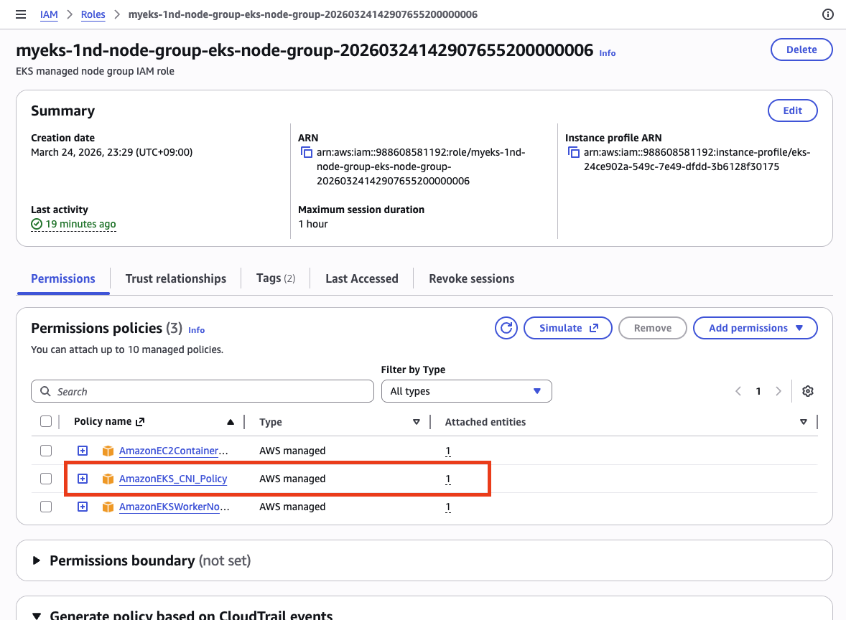Click the Delete button
The image size is (846, 620).
tap(801, 50)
